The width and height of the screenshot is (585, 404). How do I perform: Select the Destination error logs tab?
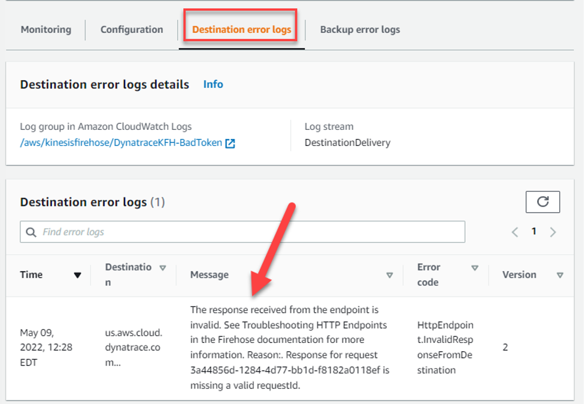click(240, 28)
